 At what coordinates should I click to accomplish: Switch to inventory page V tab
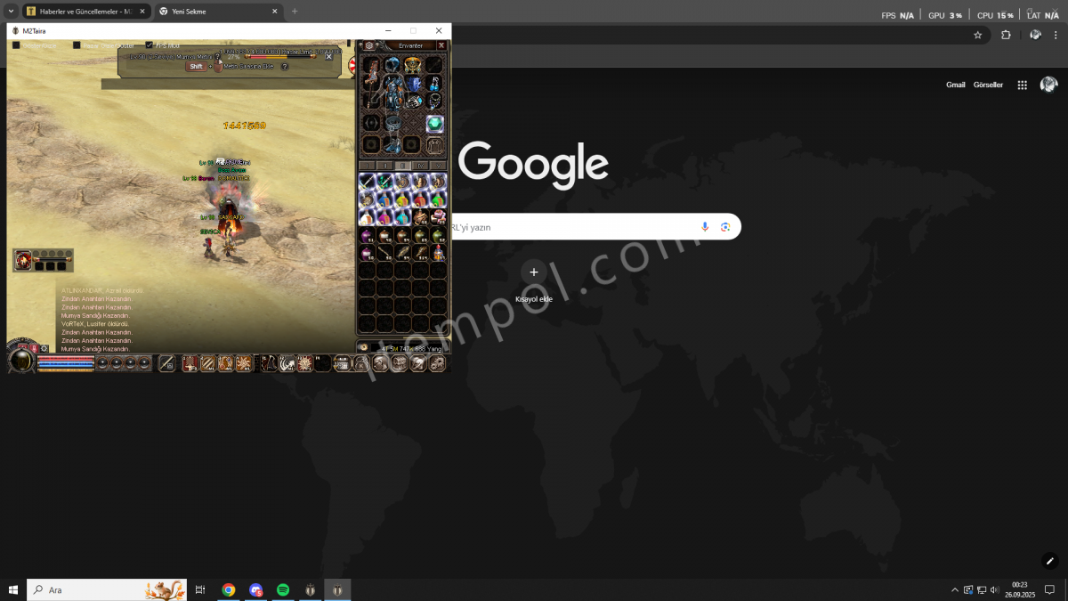(x=439, y=166)
